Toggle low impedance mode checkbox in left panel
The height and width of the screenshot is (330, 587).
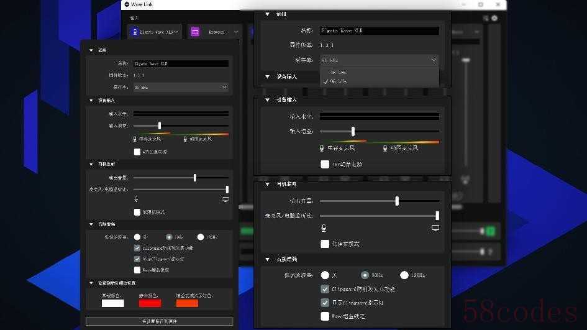click(137, 212)
